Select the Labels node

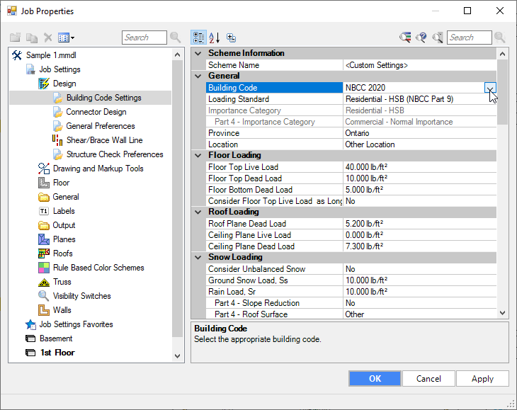(x=64, y=211)
